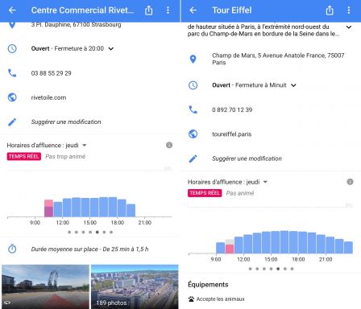This screenshot has height=309, width=361.
Task: Open overflow menu on Centre Commercial page
Action: point(168,10)
